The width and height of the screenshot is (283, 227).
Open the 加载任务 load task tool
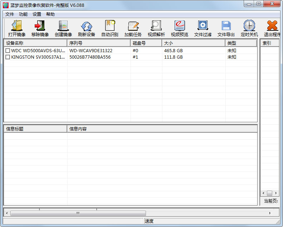pyautogui.click(x=133, y=26)
